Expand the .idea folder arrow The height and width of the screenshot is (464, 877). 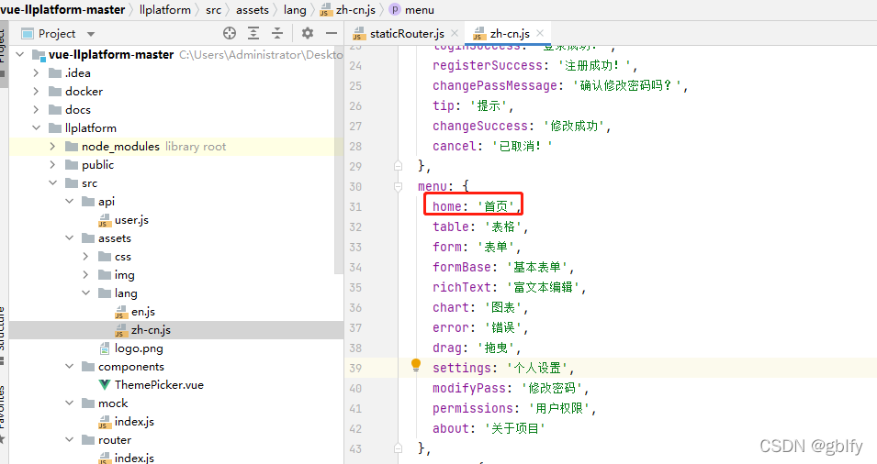(x=37, y=72)
